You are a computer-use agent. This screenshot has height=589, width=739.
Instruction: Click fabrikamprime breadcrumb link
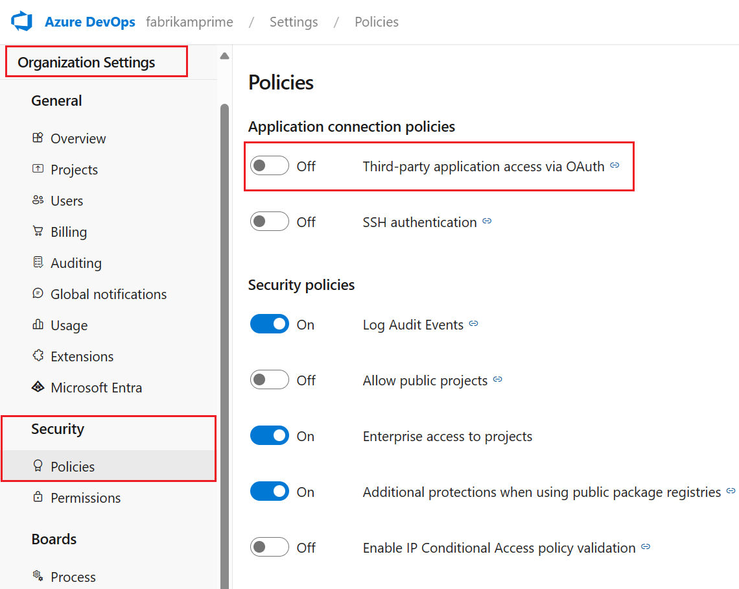coord(189,21)
